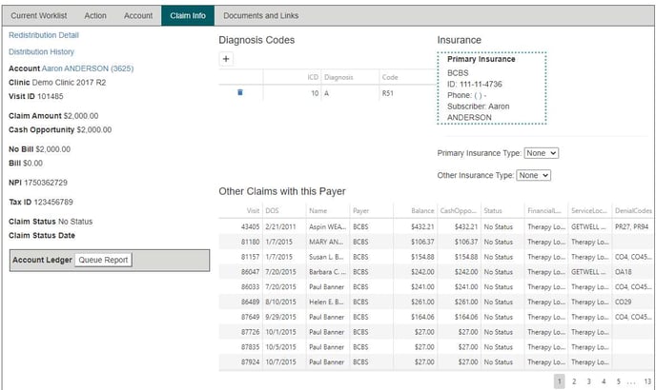Switch to the Current Worklist tab
This screenshot has height=390, width=656.
click(x=38, y=16)
